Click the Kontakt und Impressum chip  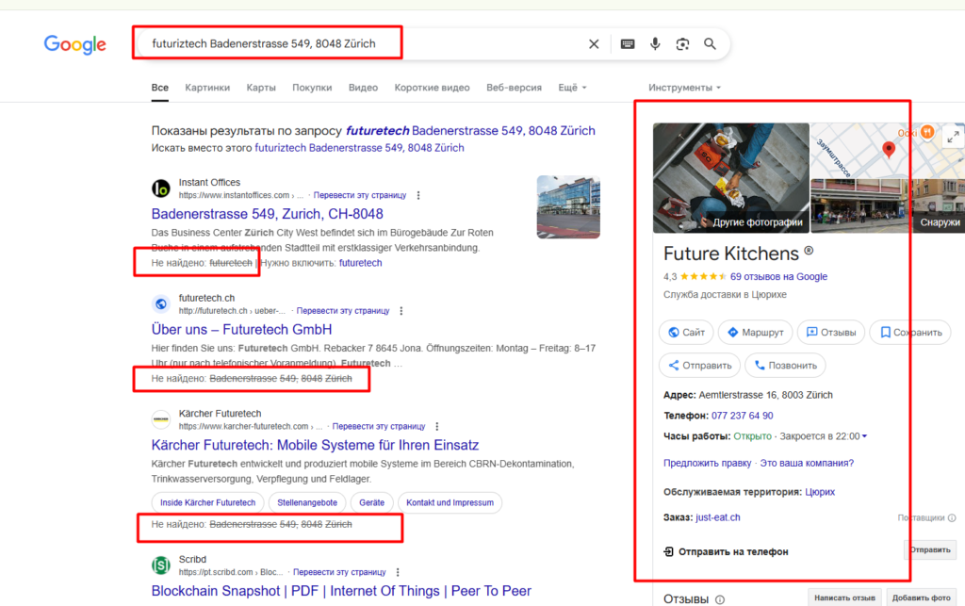point(450,502)
